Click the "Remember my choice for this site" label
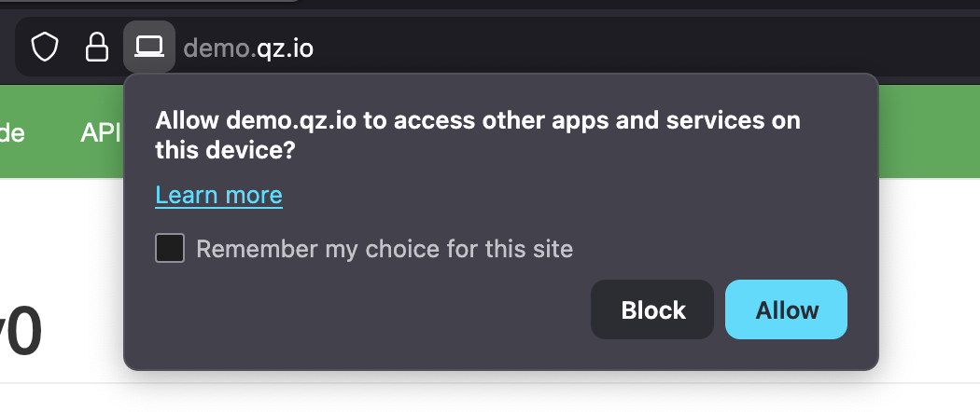 point(384,249)
